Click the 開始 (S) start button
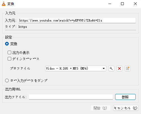The image size is (141, 114). coord(100,108)
